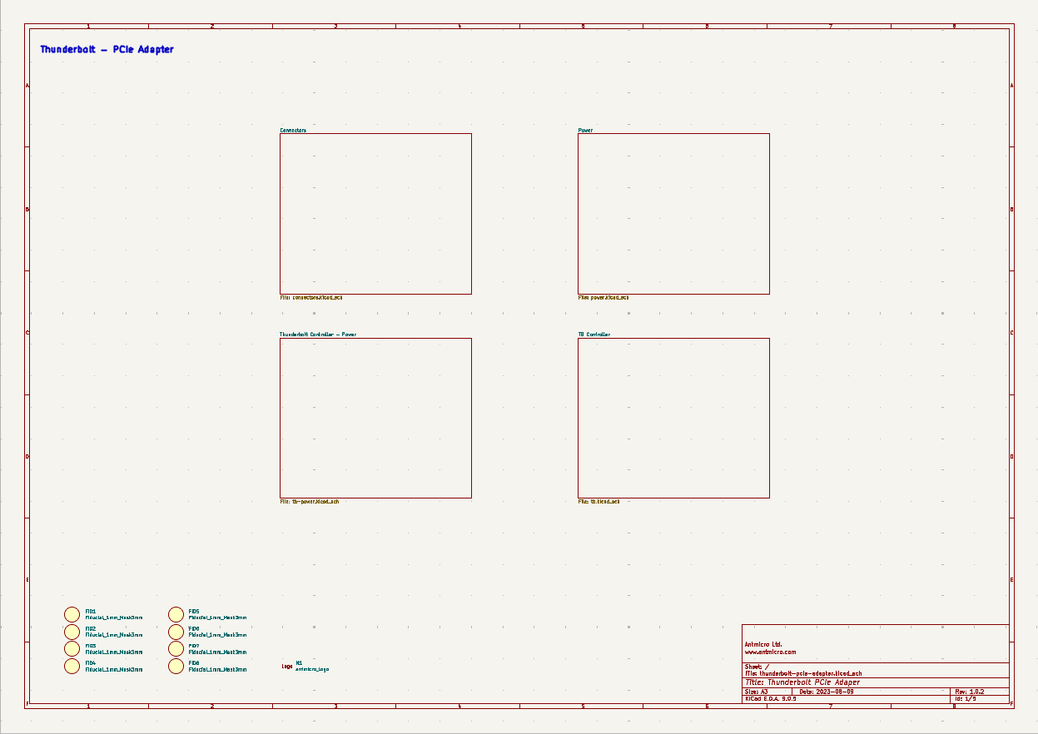Select the tb-power.kicad_sch file label
Image resolution: width=1038 pixels, height=734 pixels.
pyautogui.click(x=311, y=501)
